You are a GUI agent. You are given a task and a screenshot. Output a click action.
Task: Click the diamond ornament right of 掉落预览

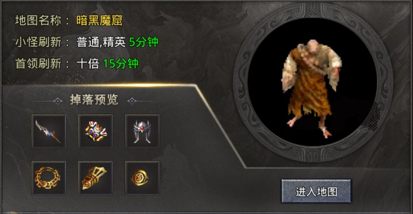tap(132, 101)
